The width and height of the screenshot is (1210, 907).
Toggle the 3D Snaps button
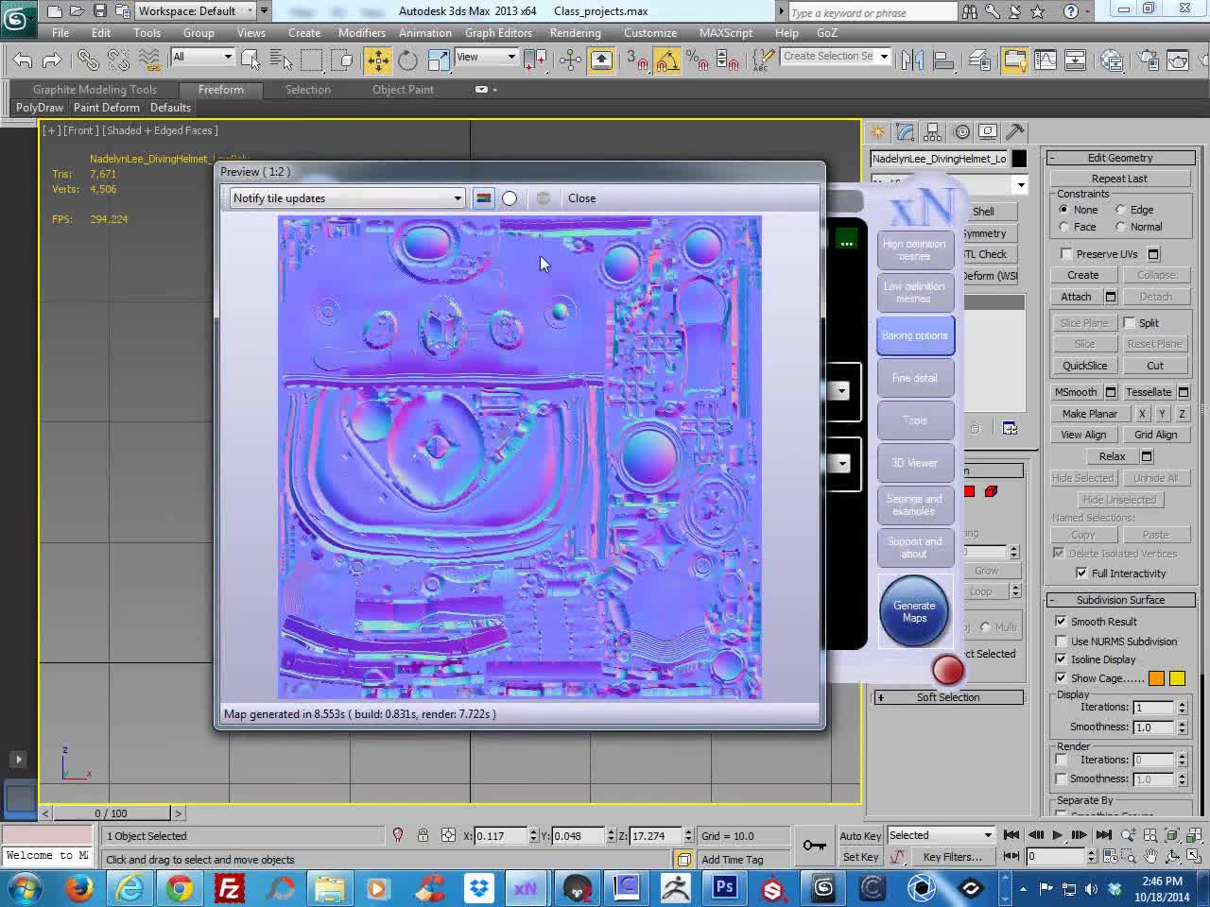637,60
